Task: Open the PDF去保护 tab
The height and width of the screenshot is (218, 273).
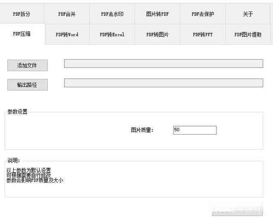Action: click(203, 14)
